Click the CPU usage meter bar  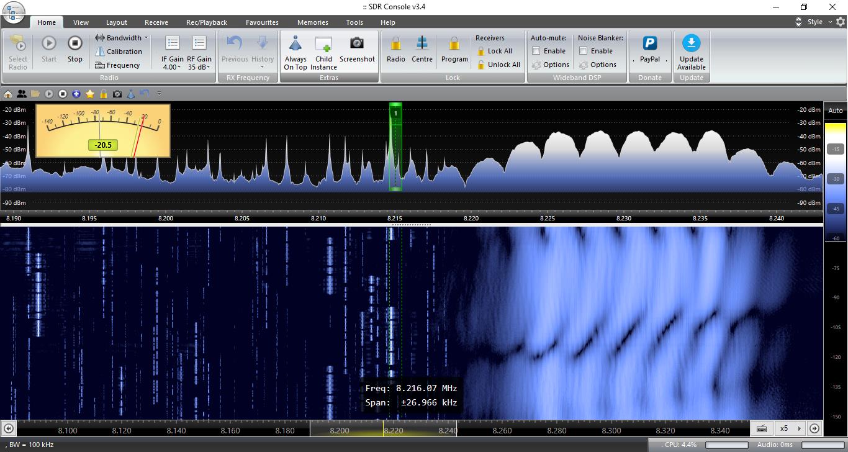click(x=726, y=445)
